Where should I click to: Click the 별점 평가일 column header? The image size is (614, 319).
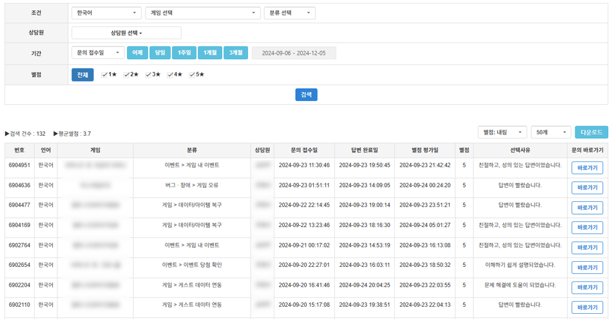coord(425,150)
